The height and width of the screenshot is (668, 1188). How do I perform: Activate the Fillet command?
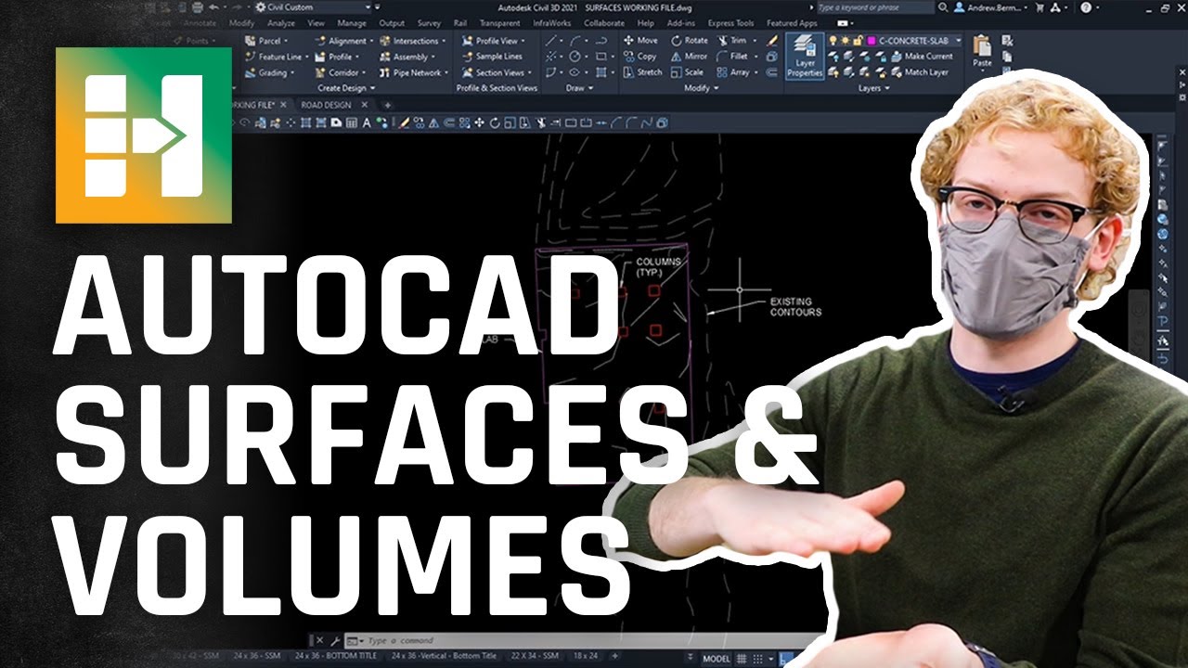(x=733, y=57)
